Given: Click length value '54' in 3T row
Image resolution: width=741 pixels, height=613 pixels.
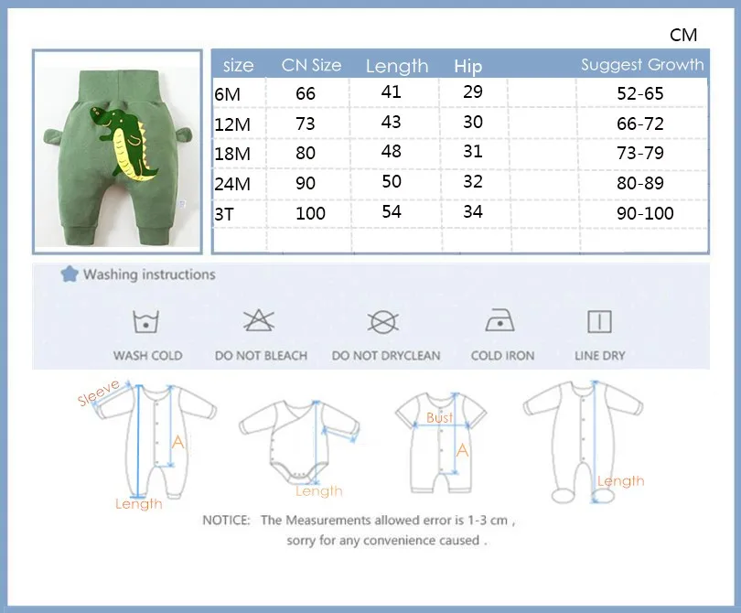Looking at the screenshot, I should coord(392,211).
